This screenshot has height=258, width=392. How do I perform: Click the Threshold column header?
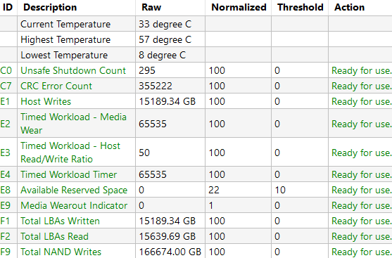click(x=301, y=8)
